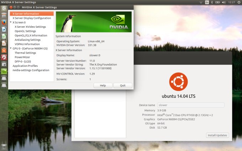Click disk value 52.7 GB

click(162, 128)
